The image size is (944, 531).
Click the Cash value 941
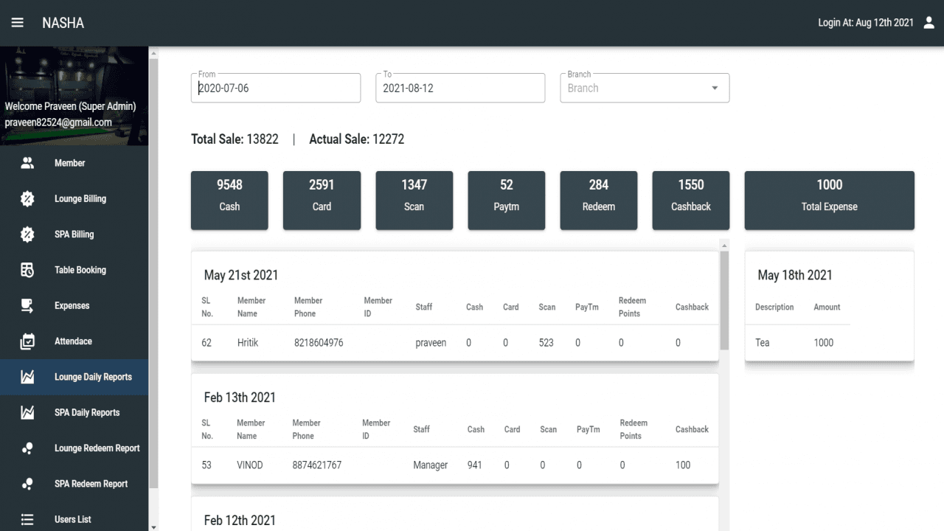click(x=475, y=465)
